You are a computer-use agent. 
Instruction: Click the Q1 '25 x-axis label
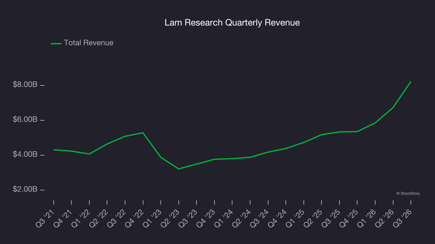click(296, 218)
